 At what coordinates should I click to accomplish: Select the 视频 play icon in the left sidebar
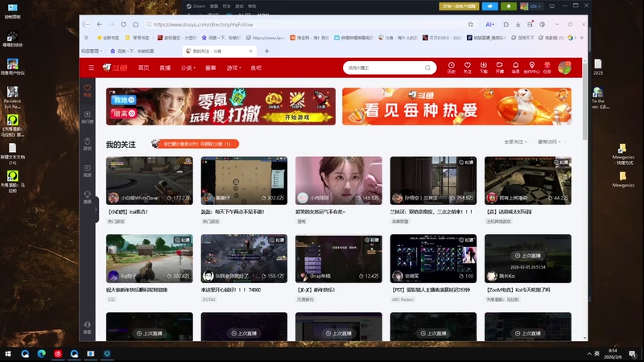tap(87, 171)
